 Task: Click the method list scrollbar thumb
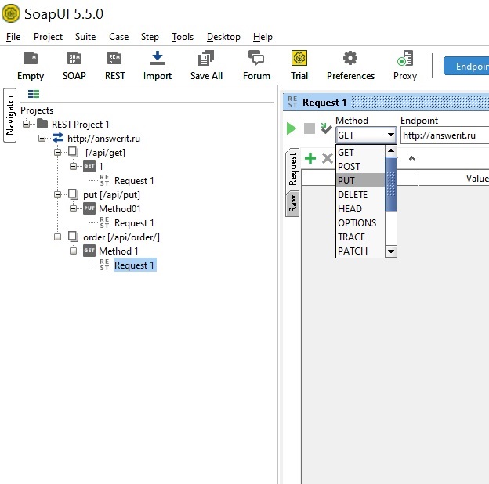[x=391, y=184]
